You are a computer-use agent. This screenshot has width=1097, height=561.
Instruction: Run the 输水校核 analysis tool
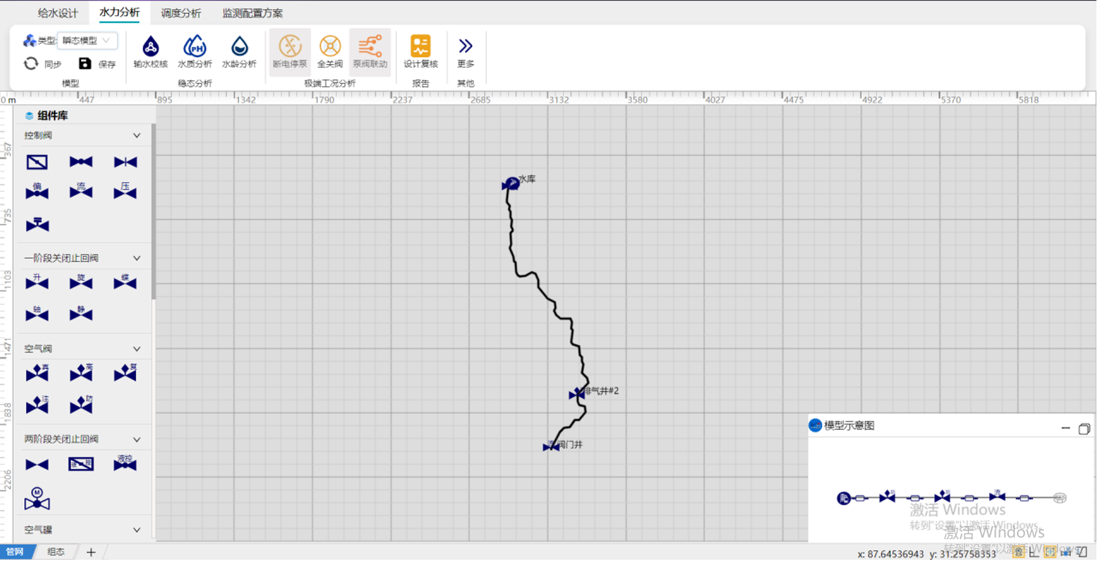tap(150, 51)
